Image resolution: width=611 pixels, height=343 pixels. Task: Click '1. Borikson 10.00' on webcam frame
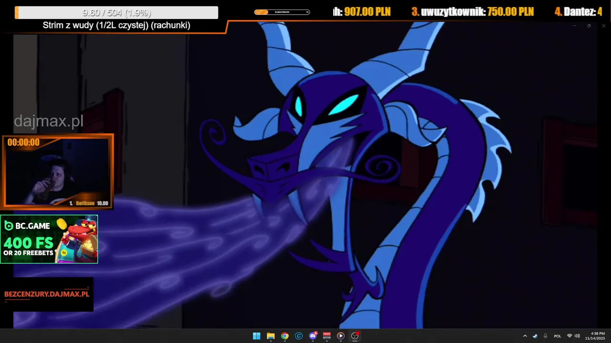click(89, 203)
